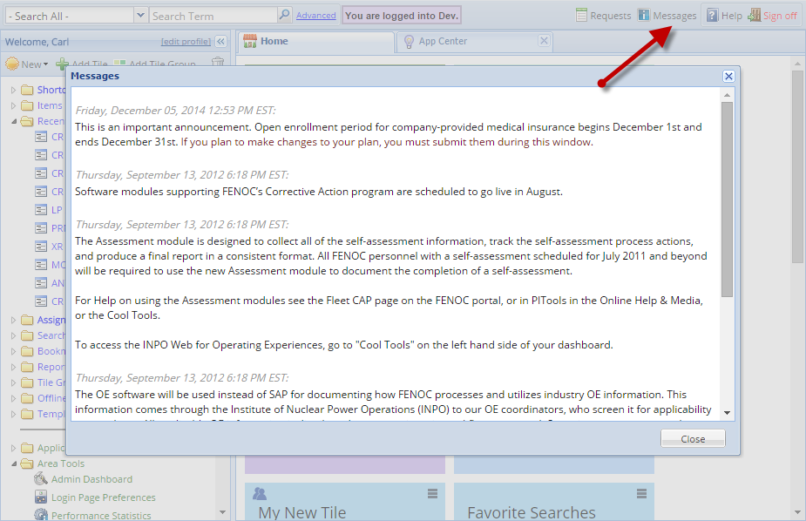The width and height of the screenshot is (806, 521).
Task: Collapse the Area Tools folder
Action: (14, 463)
